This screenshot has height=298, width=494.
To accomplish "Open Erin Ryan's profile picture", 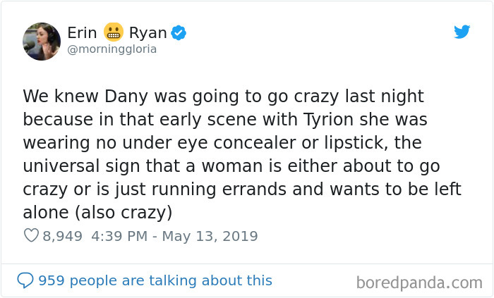I will (42, 41).
